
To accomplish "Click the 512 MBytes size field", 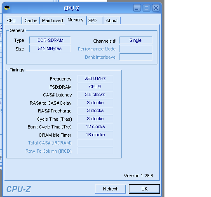I will tap(50, 48).
